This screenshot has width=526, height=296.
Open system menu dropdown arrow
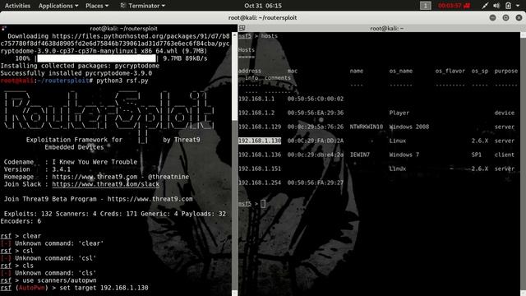[x=518, y=6]
